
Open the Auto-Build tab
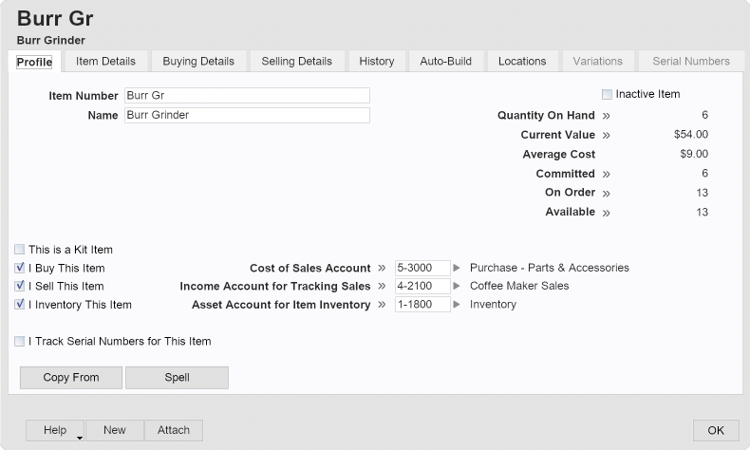(x=445, y=61)
